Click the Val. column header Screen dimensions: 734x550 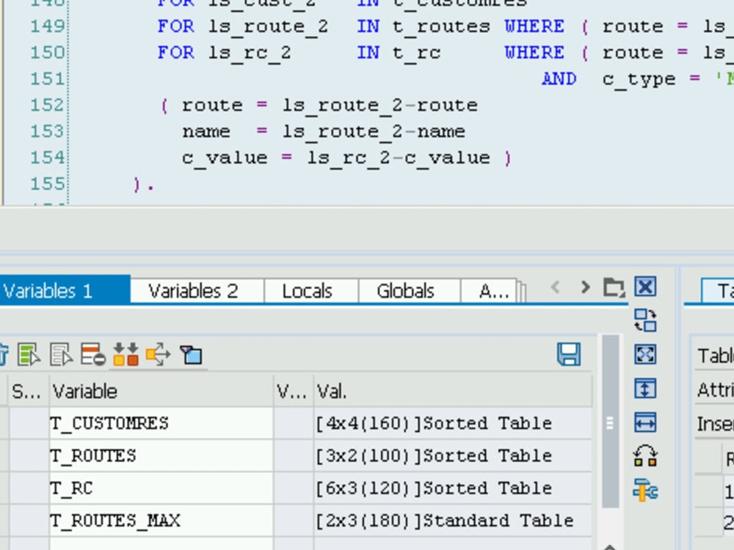(x=452, y=391)
